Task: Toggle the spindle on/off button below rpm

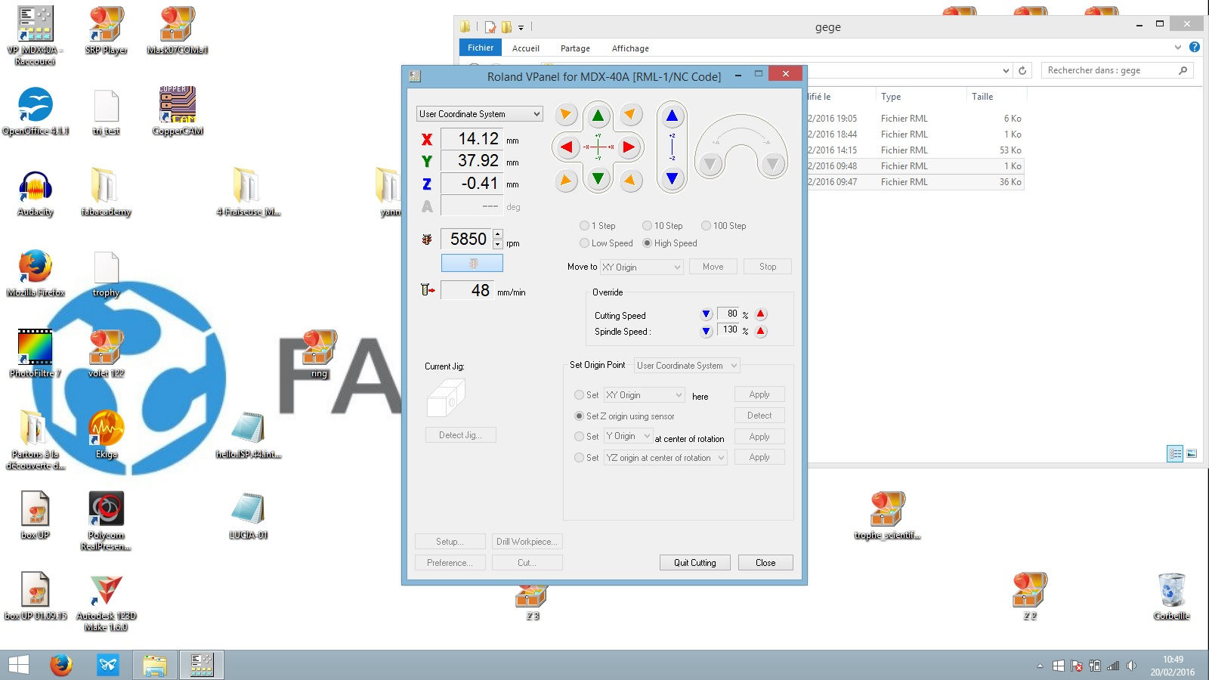Action: click(x=472, y=263)
